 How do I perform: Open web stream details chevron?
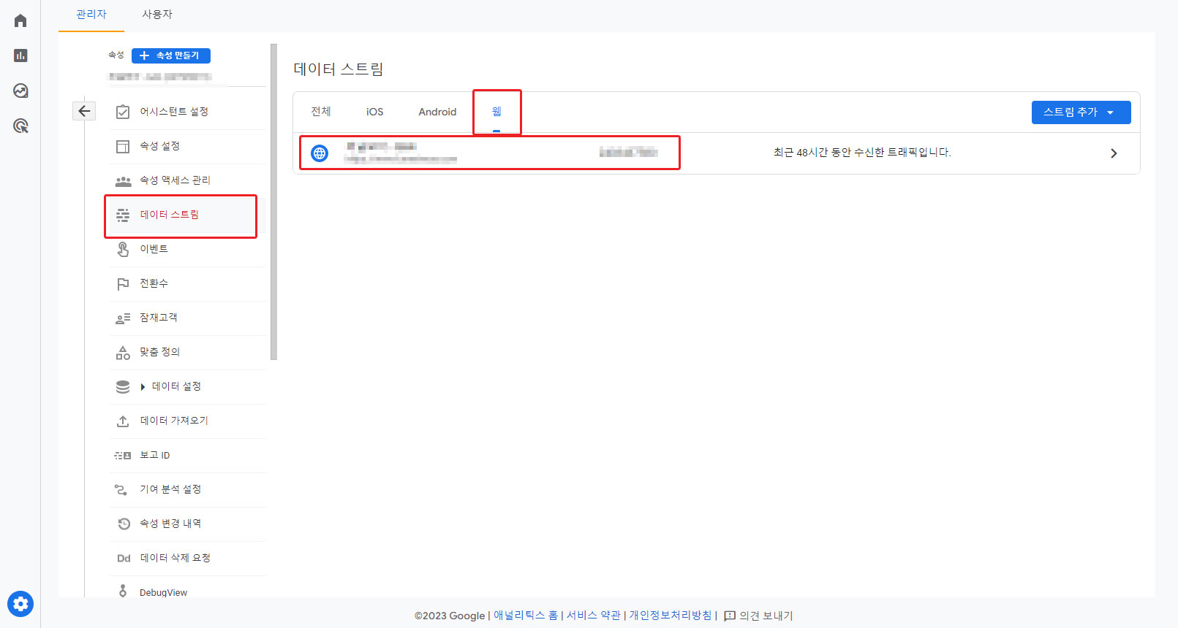1114,153
